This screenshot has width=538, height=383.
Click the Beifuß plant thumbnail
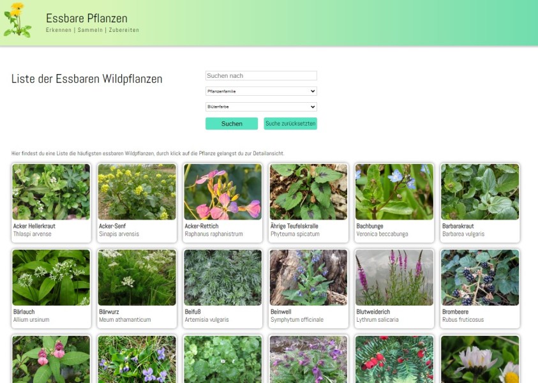click(x=223, y=278)
